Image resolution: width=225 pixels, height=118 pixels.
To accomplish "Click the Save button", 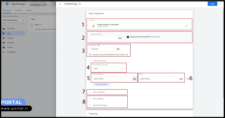I will tap(212, 4).
